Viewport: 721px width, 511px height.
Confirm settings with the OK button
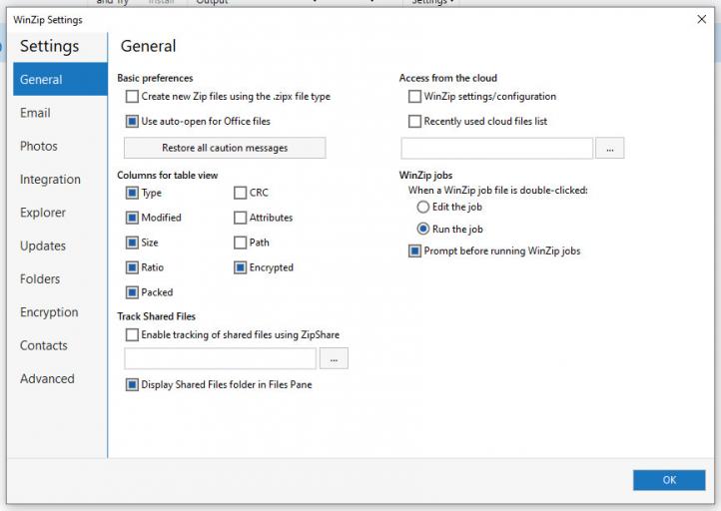[x=669, y=480]
